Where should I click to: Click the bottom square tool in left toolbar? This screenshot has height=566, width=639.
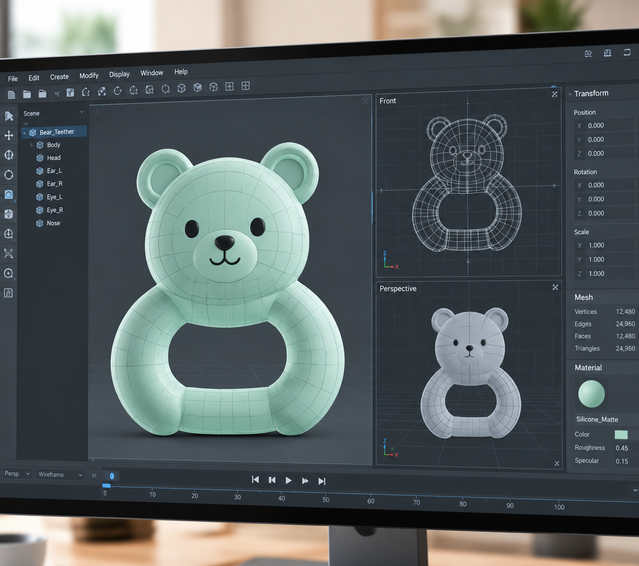pos(9,293)
